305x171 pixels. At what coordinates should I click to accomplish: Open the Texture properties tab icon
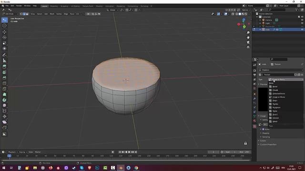[254, 126]
